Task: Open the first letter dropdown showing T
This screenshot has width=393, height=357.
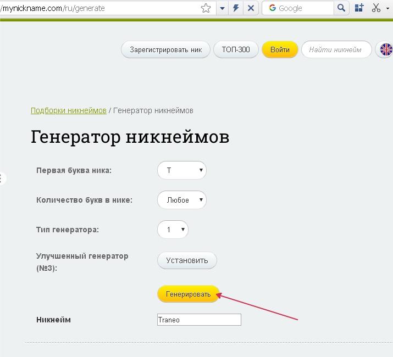Action: coord(181,170)
